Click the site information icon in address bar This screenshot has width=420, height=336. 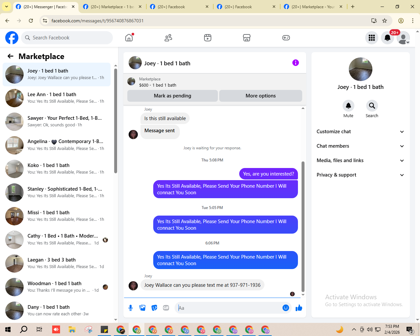click(45, 21)
